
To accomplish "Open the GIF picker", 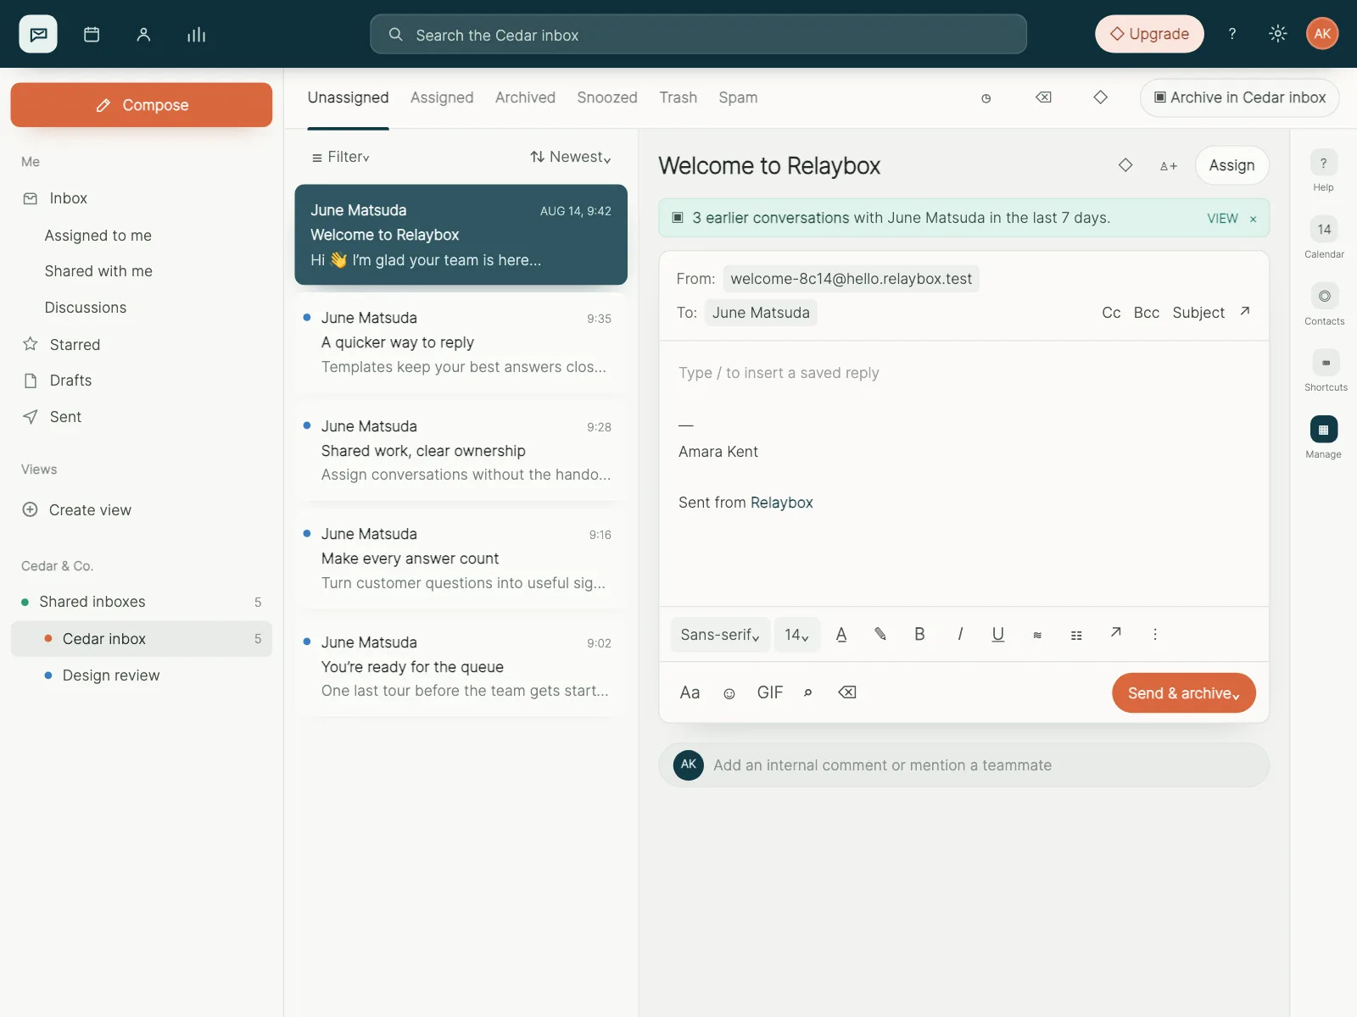I will pos(770,692).
